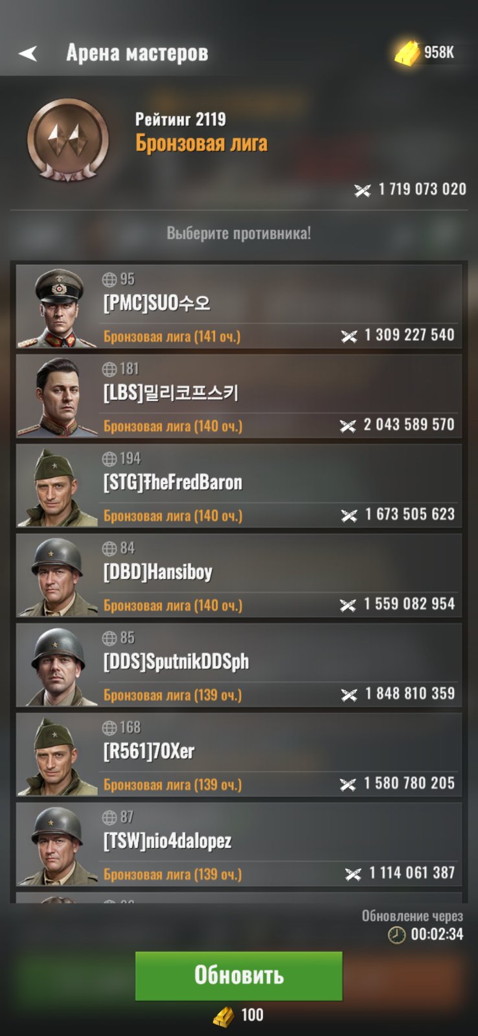Tap gold bar icon beside cost 100
Screen dimensions: 478x1036
point(224,1015)
